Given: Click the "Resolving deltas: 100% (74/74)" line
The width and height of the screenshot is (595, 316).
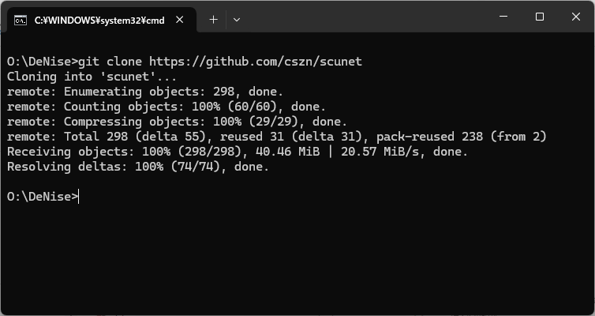Looking at the screenshot, I should pos(138,167).
